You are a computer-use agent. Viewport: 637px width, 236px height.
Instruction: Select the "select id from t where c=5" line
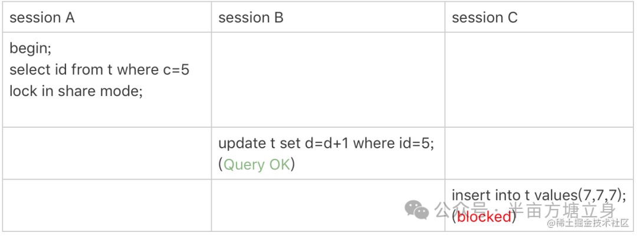click(x=99, y=69)
